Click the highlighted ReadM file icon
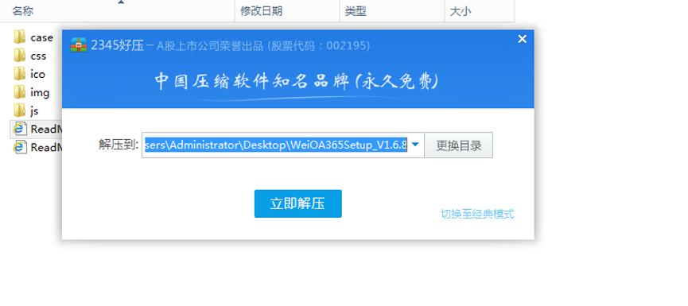The image size is (688, 306). point(19,129)
